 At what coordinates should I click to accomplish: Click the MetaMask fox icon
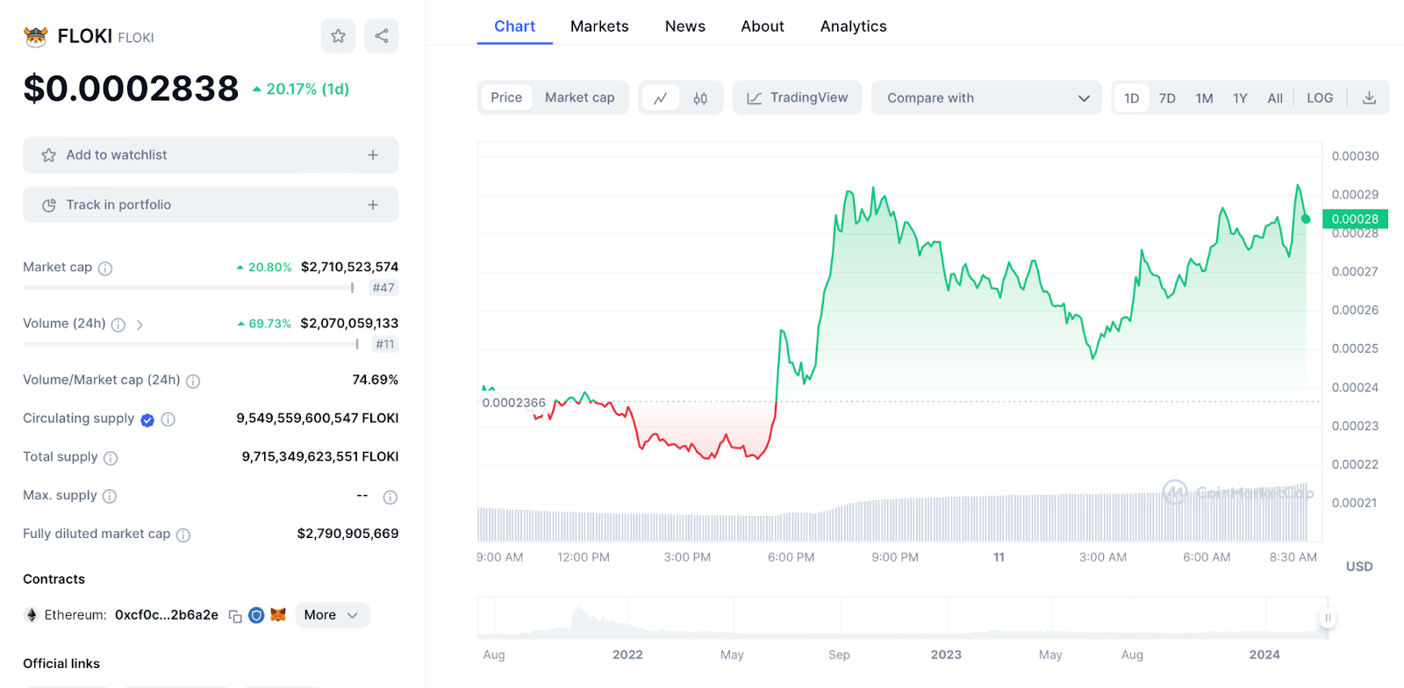(278, 615)
